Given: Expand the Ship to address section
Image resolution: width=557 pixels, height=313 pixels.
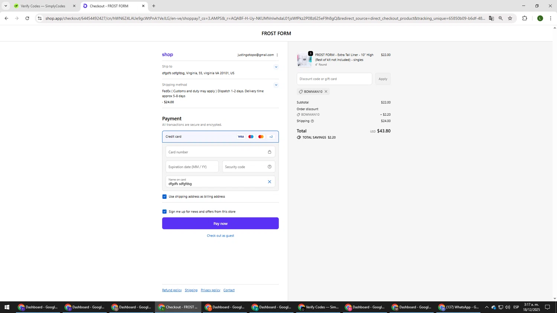Looking at the screenshot, I should coord(276,67).
